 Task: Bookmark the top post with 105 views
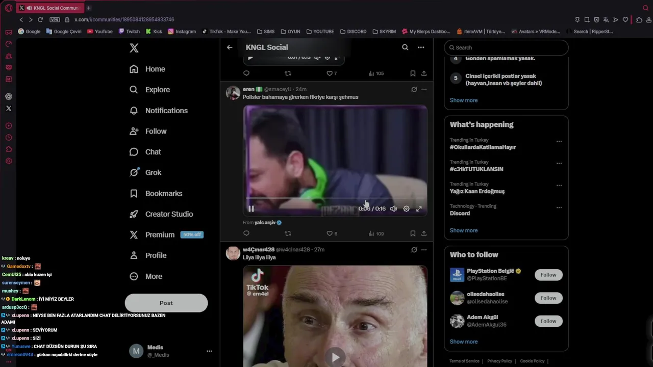413,73
